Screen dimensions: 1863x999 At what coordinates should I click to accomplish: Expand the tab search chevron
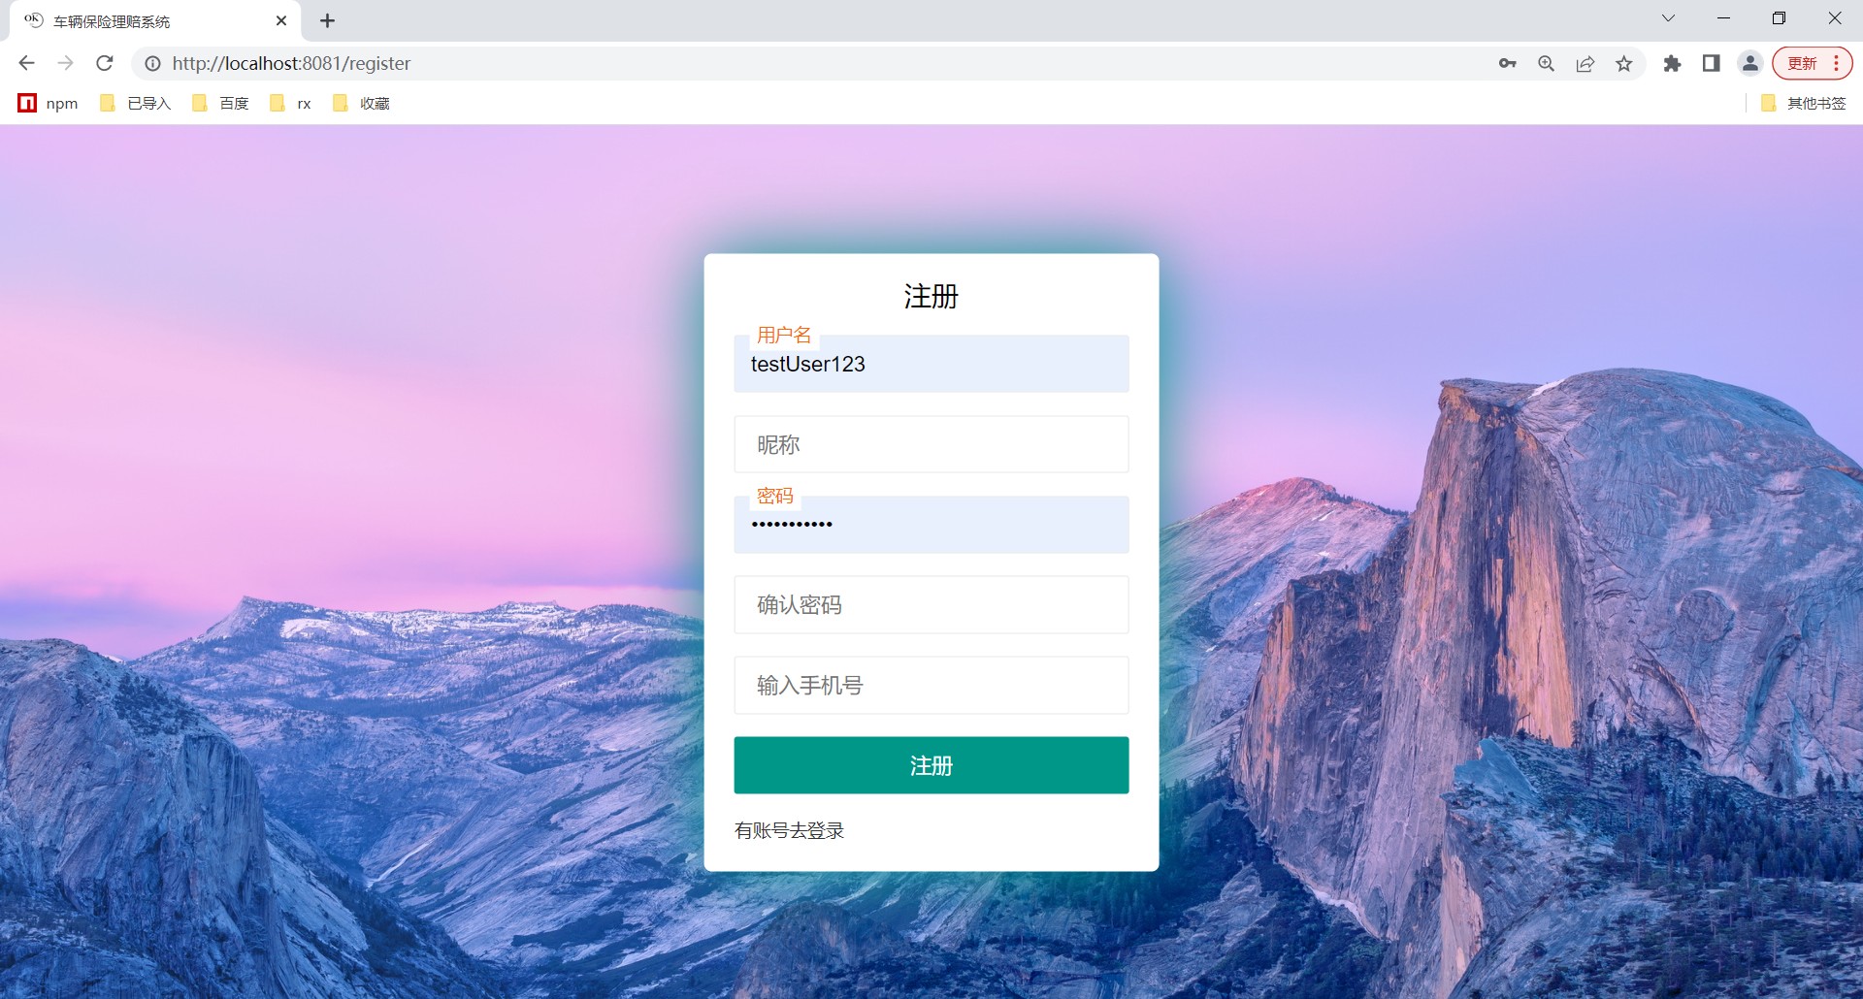click(x=1668, y=18)
